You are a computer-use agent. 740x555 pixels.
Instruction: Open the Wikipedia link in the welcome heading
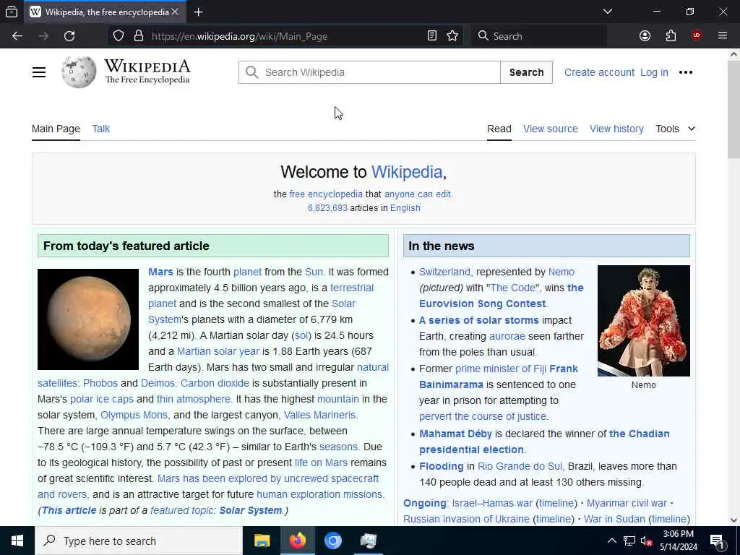pos(407,172)
